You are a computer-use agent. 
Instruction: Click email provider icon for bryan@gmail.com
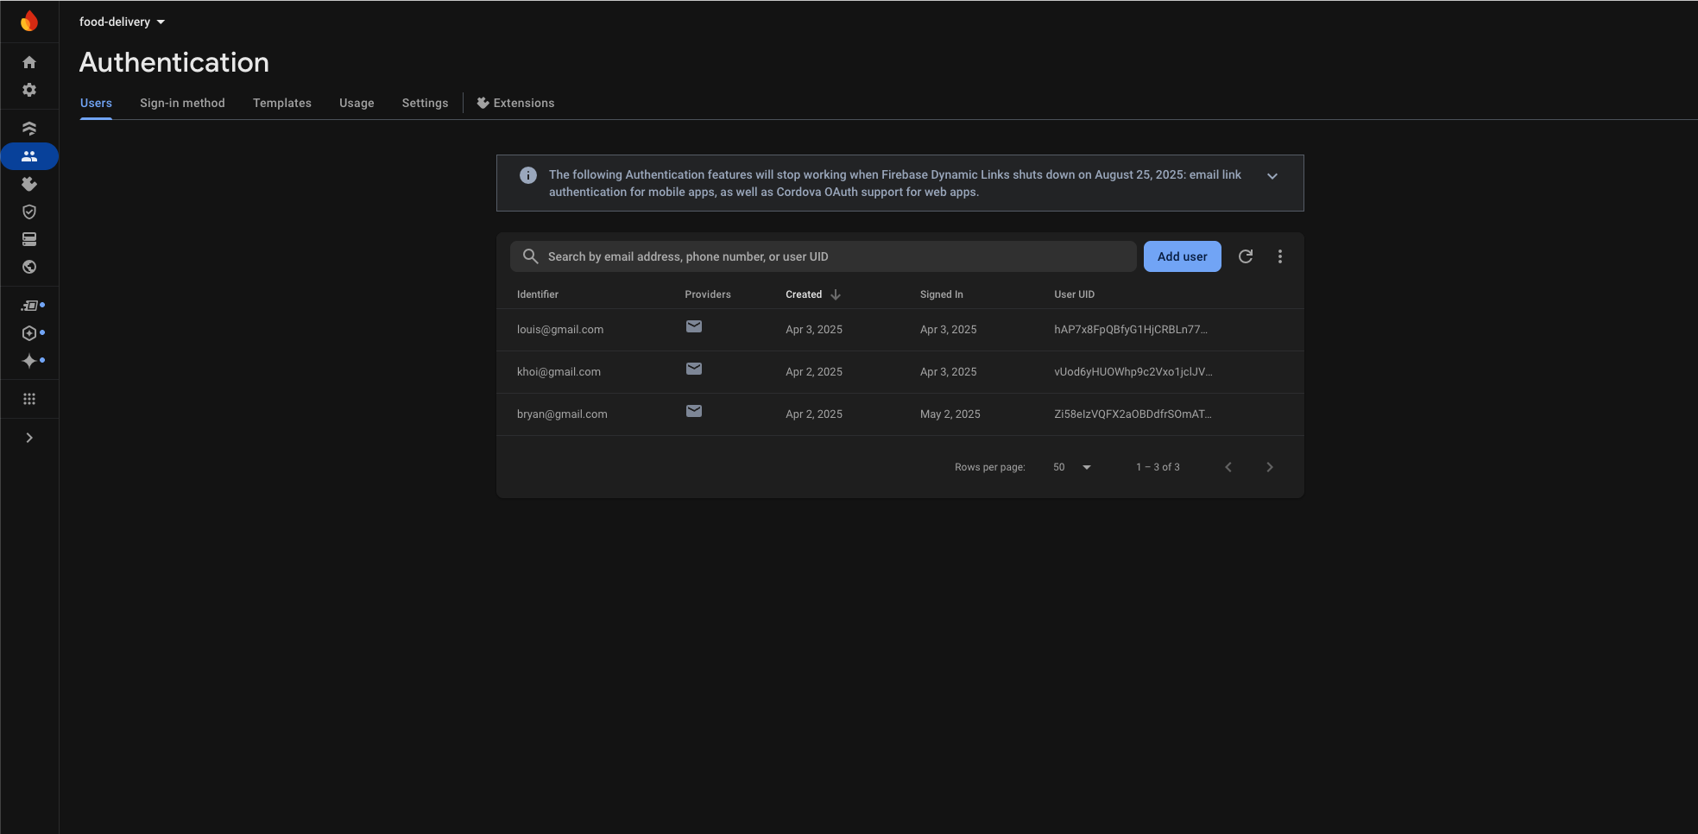click(x=694, y=411)
